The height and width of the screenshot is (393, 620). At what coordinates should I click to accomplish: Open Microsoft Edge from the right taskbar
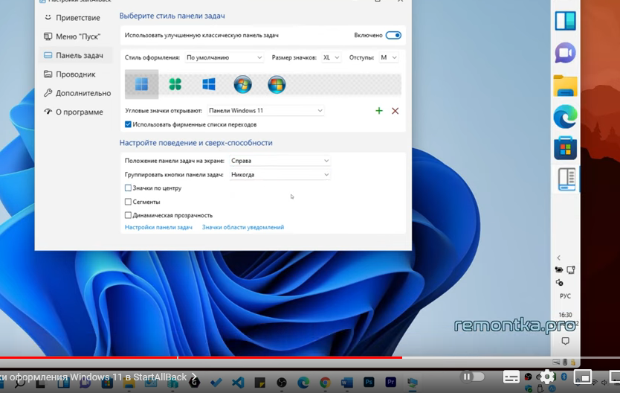click(x=565, y=117)
